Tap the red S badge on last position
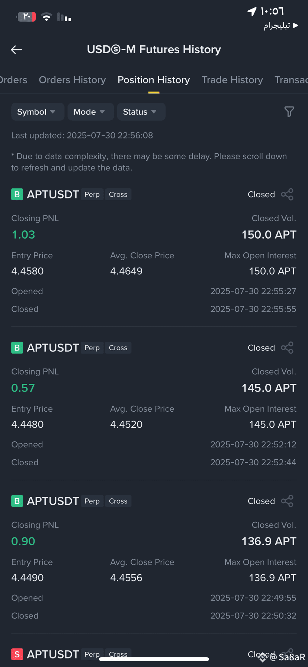 point(17,654)
